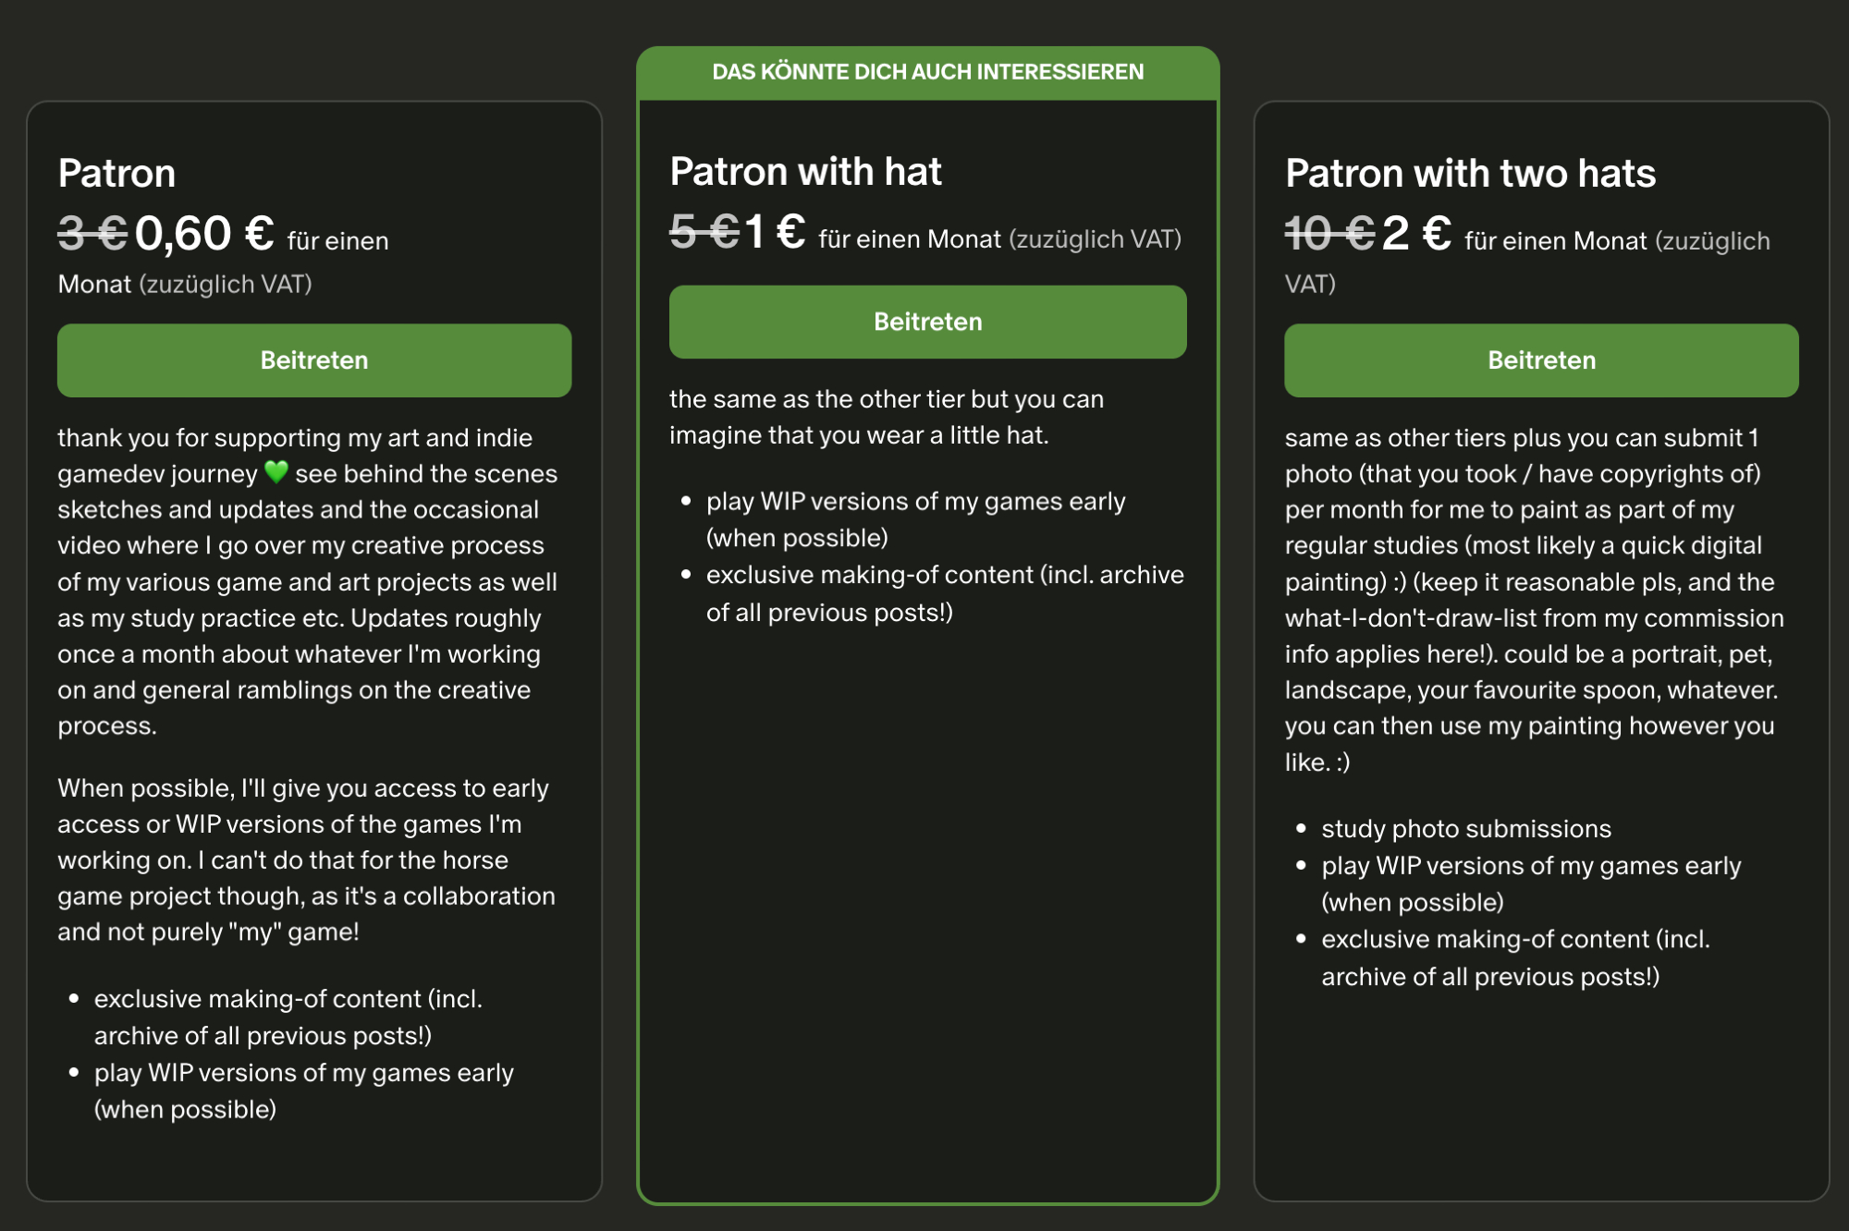Screen dimensions: 1849x1231
Task: Click the "study photo submissions" benefit
Action: tap(1465, 829)
